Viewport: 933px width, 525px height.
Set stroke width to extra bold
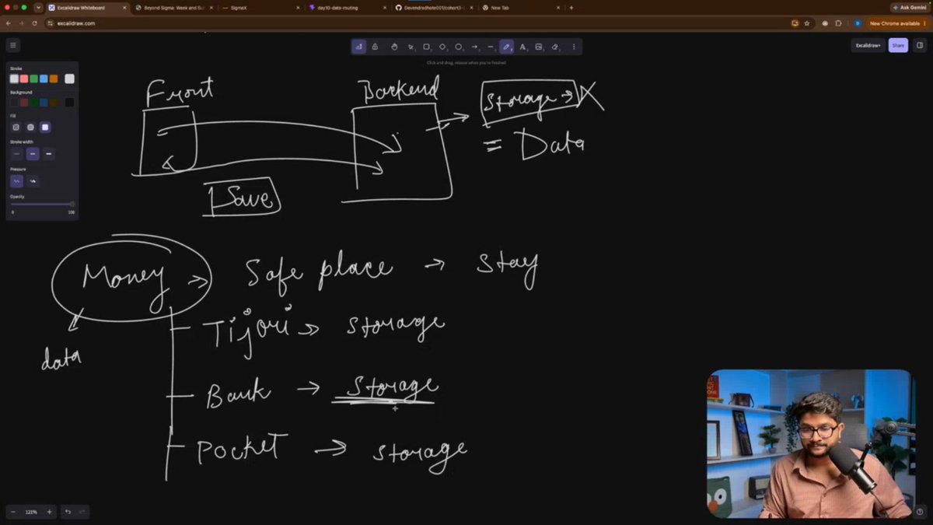click(x=49, y=154)
